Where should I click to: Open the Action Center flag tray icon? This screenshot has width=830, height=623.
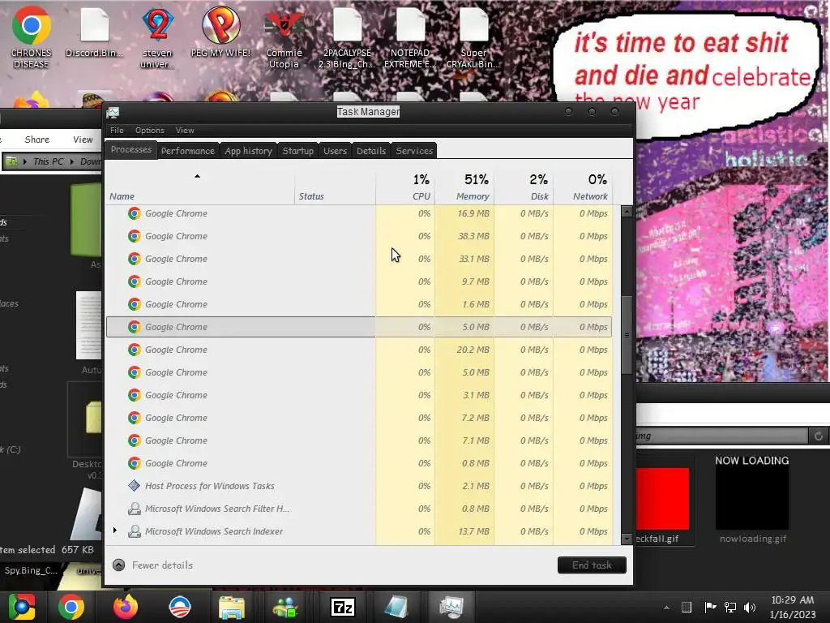coord(710,607)
